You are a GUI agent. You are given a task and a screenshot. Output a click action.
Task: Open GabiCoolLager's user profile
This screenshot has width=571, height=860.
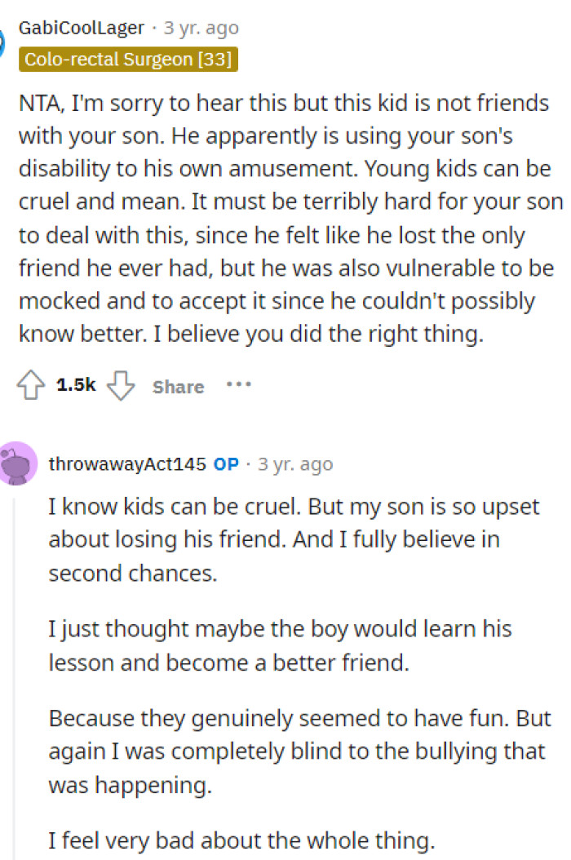82,27
